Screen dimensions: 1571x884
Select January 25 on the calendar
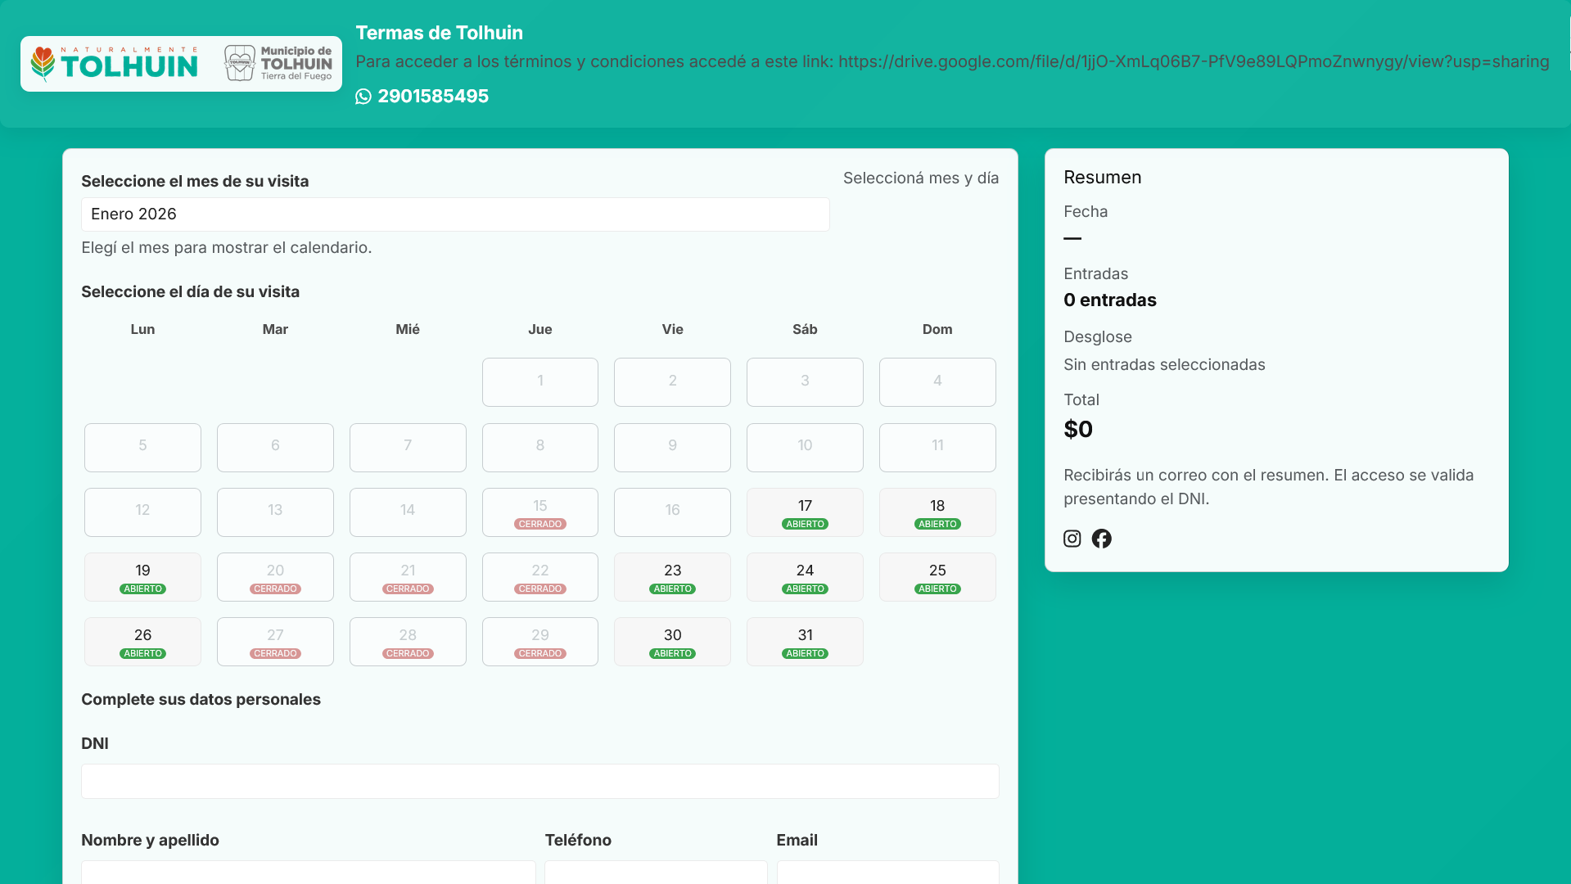(x=937, y=576)
